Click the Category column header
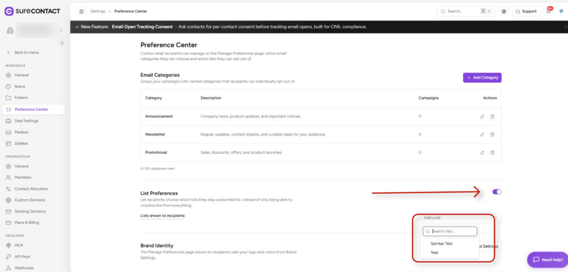 tap(154, 98)
